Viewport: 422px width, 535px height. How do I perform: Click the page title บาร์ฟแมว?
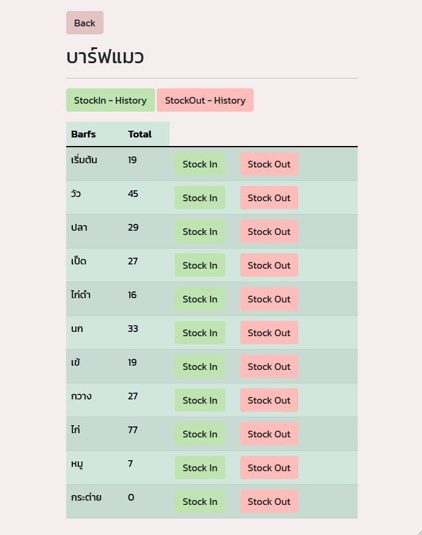pyautogui.click(x=105, y=56)
